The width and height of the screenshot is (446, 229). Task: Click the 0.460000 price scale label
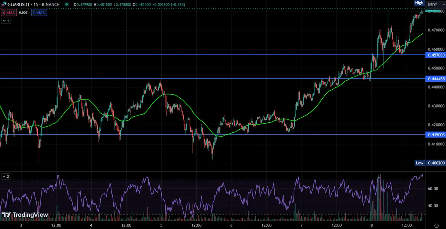coord(436,49)
